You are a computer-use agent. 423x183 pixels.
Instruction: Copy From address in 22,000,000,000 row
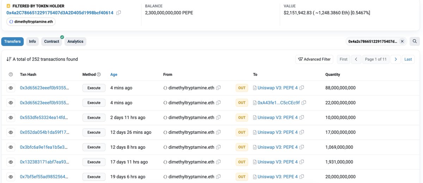219,103
